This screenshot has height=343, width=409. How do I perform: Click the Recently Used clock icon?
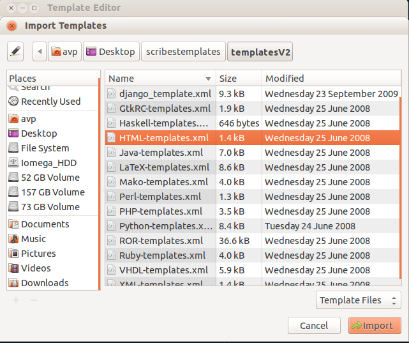tap(13, 101)
